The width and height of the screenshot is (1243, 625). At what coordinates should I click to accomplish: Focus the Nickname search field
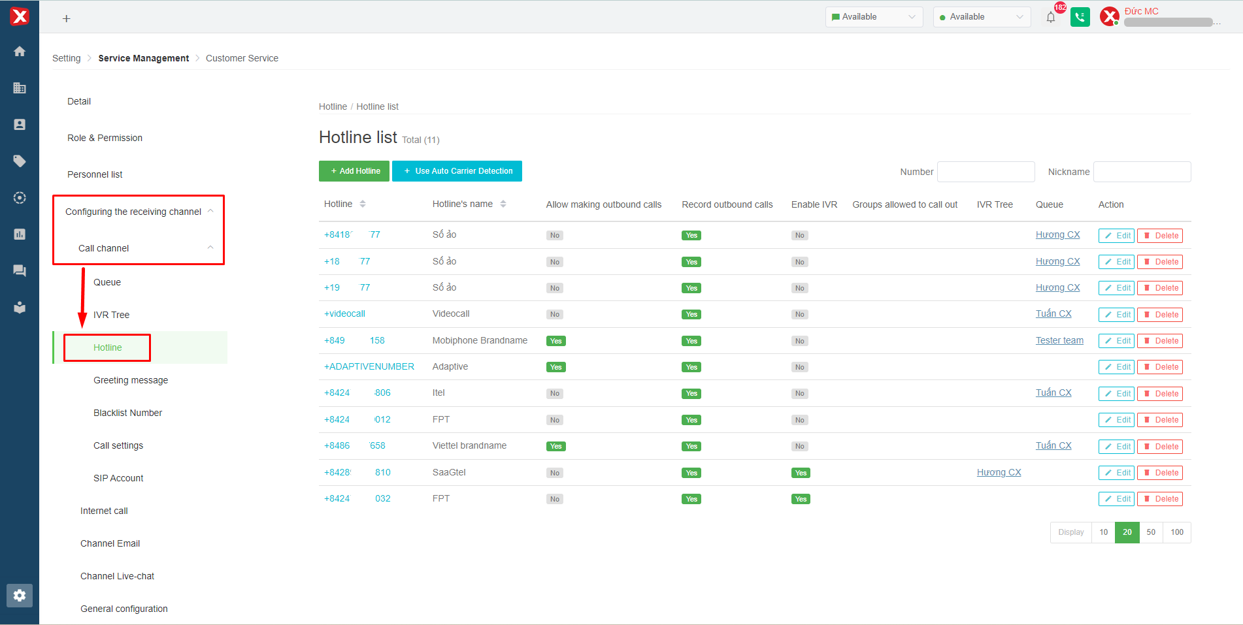[1142, 172]
